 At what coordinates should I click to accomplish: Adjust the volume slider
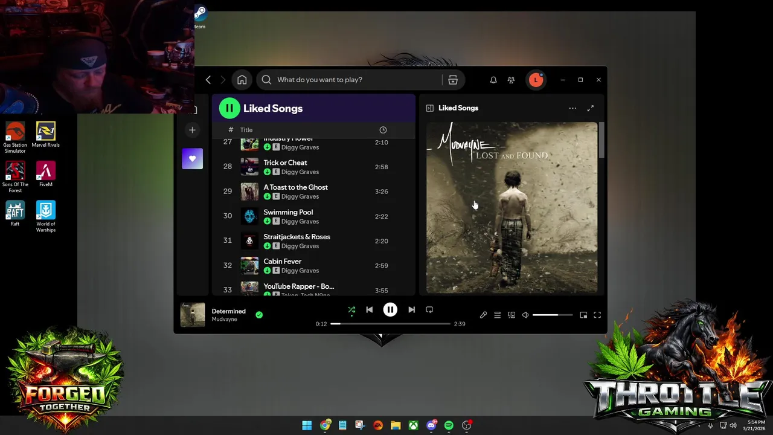tap(553, 315)
